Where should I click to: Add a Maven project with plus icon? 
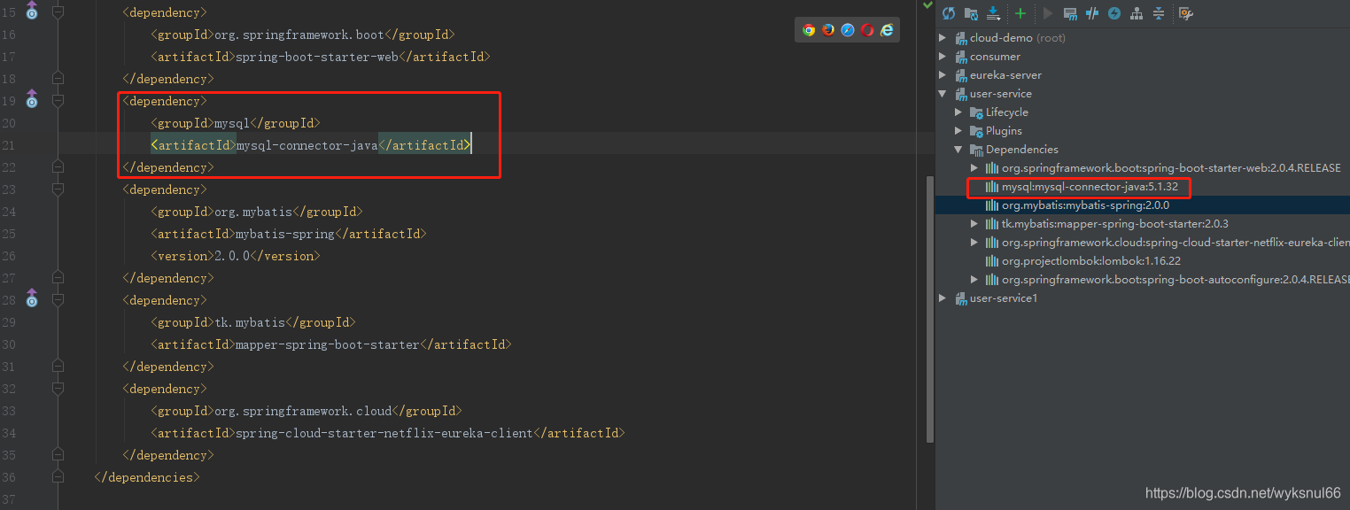point(1020,13)
